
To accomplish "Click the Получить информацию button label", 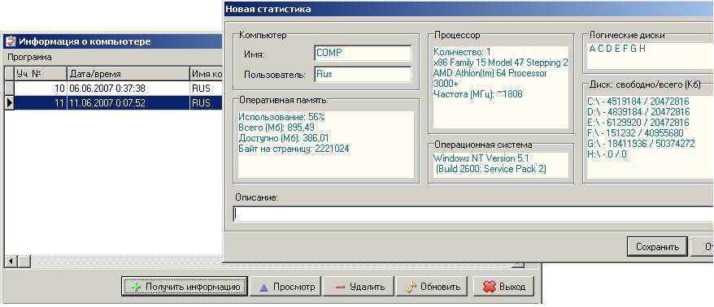I will 193,287.
